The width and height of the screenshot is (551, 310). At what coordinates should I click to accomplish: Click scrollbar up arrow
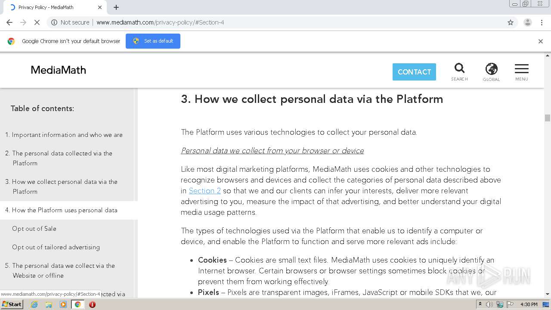[x=548, y=56]
